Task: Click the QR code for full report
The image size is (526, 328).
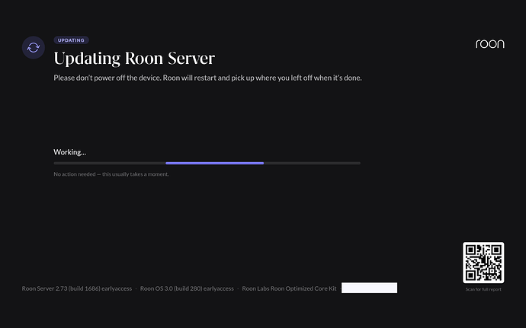Action: 483,263
